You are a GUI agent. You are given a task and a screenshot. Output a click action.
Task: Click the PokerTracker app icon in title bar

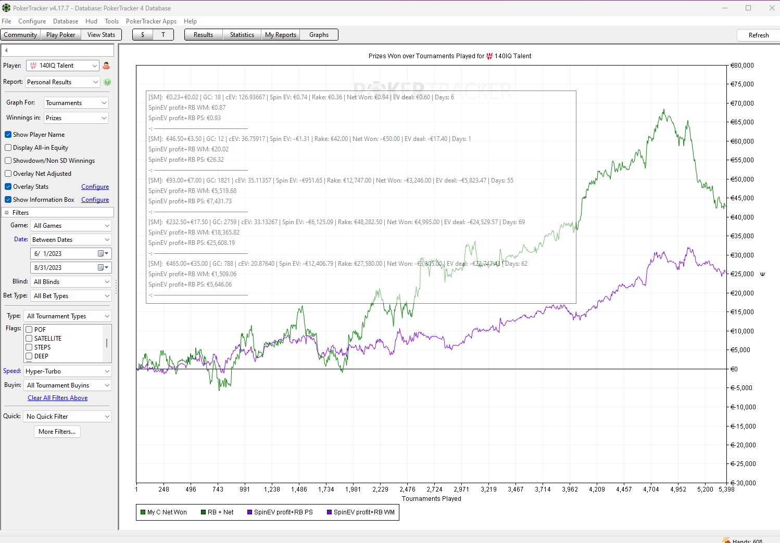pos(6,8)
